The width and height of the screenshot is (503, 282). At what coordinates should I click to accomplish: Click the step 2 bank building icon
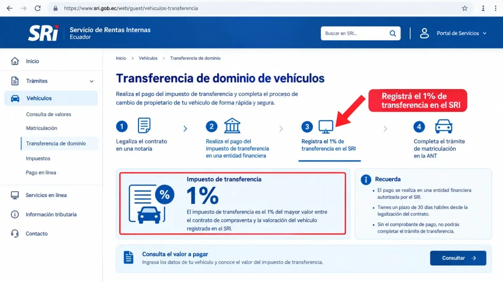(x=232, y=125)
